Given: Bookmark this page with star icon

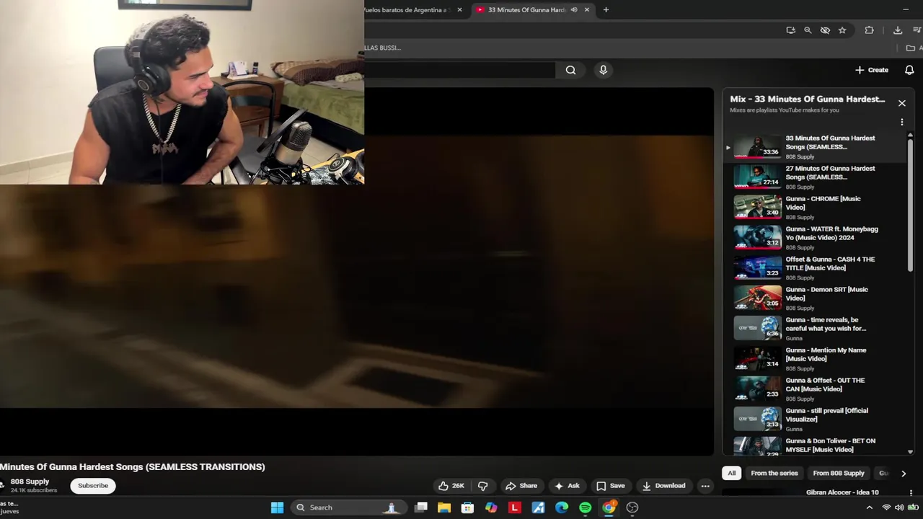Looking at the screenshot, I should click(842, 30).
